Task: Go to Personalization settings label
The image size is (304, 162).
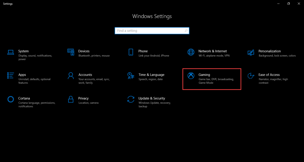Action: [270, 51]
